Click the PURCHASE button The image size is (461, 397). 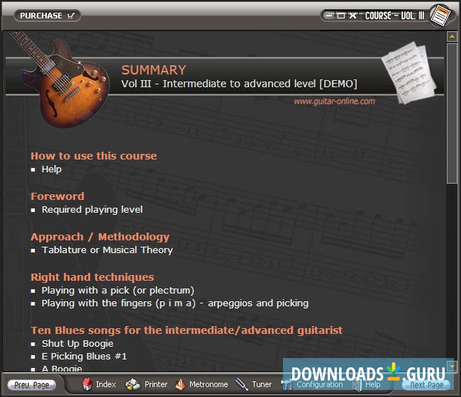(47, 16)
